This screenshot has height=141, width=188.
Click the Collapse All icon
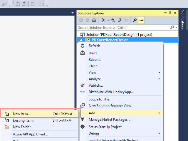[x=120, y=20]
